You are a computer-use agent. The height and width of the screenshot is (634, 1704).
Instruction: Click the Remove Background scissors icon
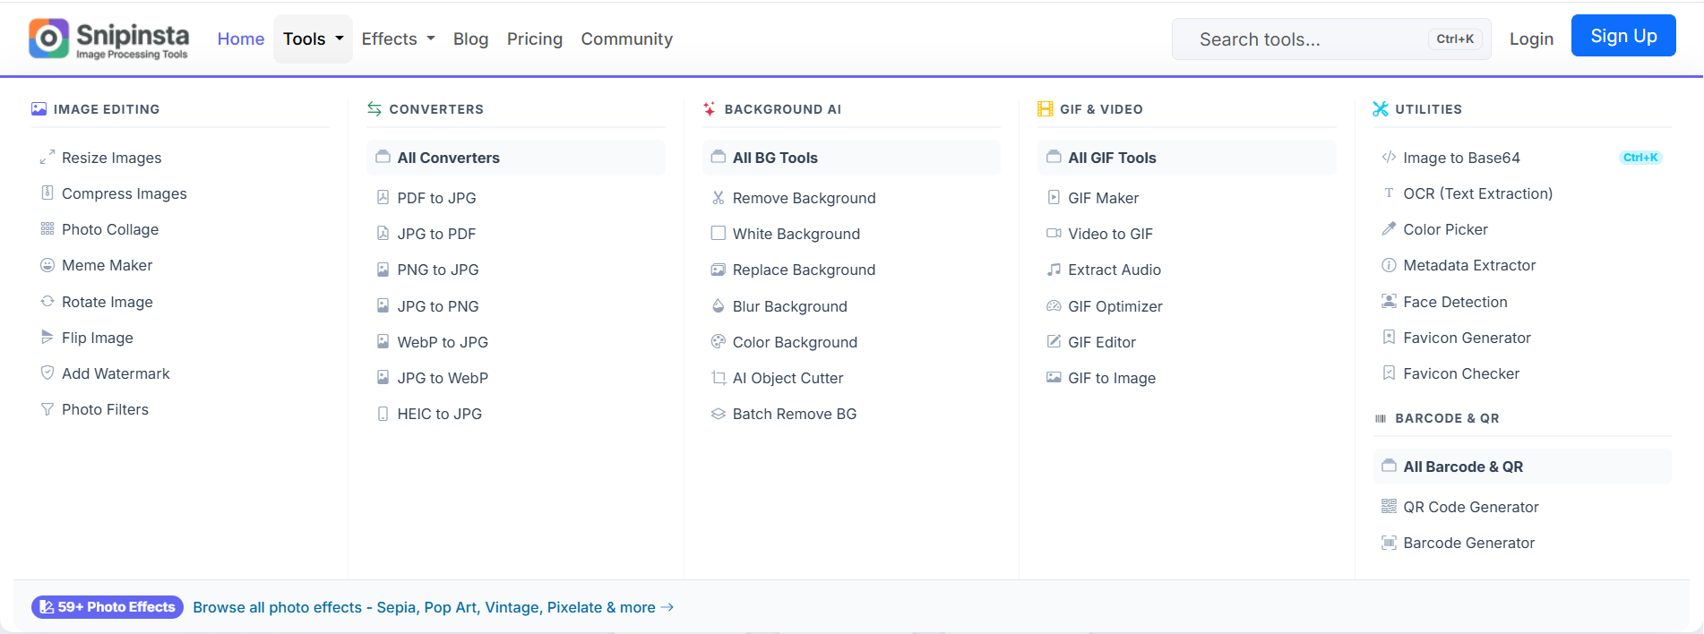(718, 198)
